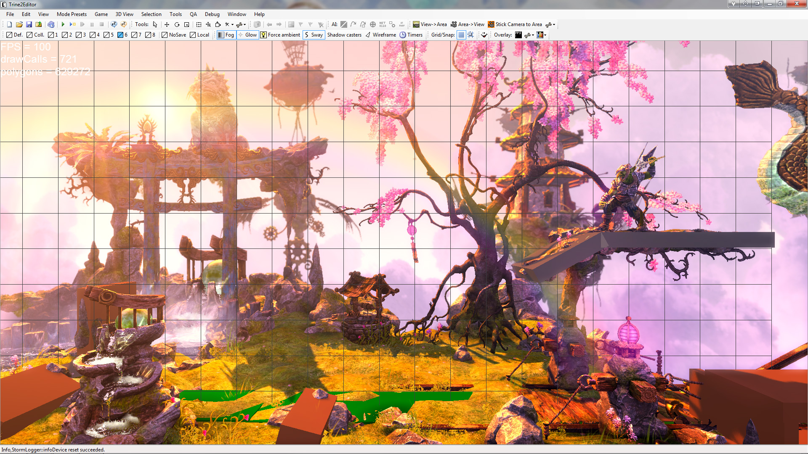Select the Move tool with four arrows
808x454 pixels.
pyautogui.click(x=167, y=24)
